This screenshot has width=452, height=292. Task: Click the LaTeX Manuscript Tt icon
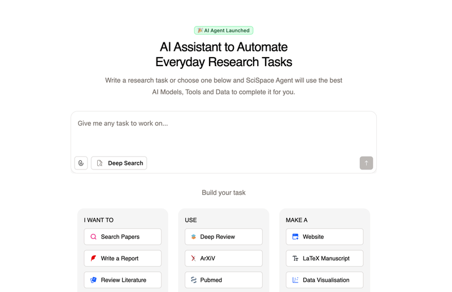coord(295,258)
